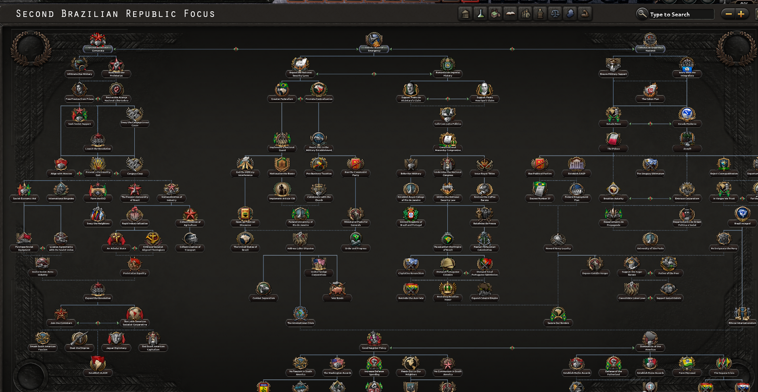The image size is (758, 392).
Task: Select the Form the EICI focus
Action: [x=98, y=192]
